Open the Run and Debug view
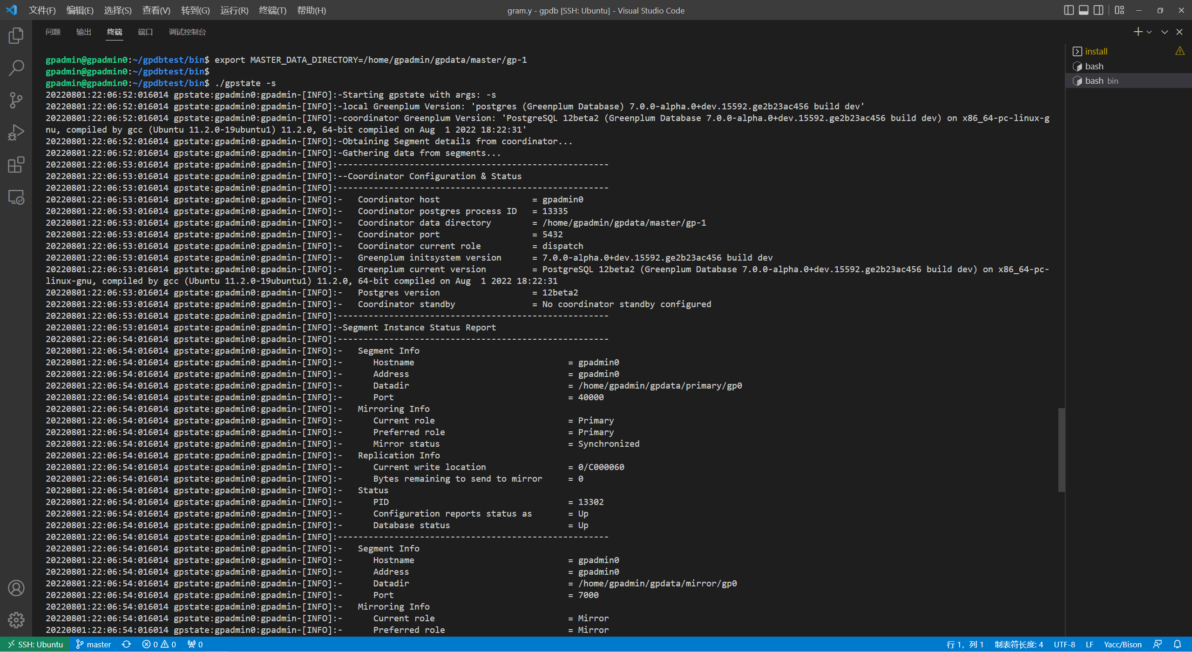Viewport: 1192px width, 652px height. click(16, 133)
